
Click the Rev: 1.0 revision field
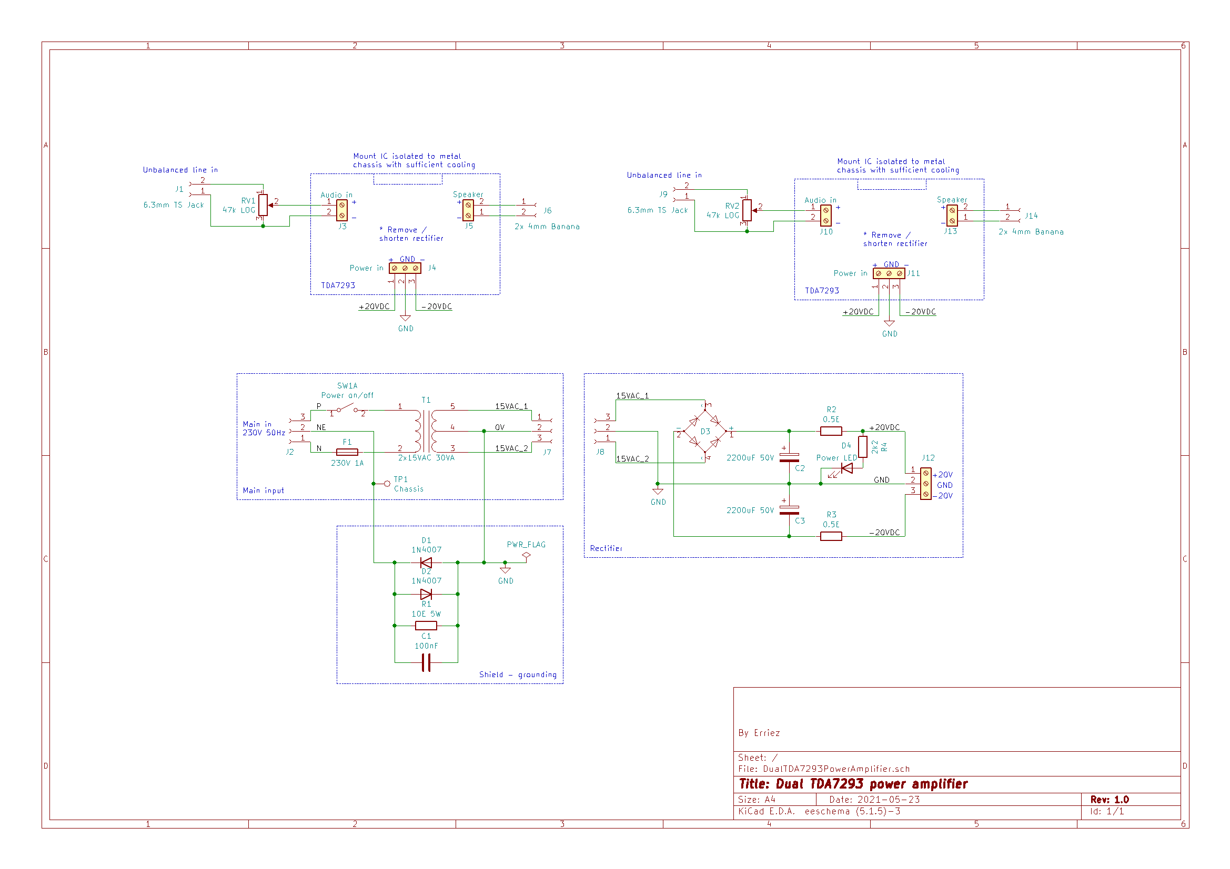point(1109,800)
